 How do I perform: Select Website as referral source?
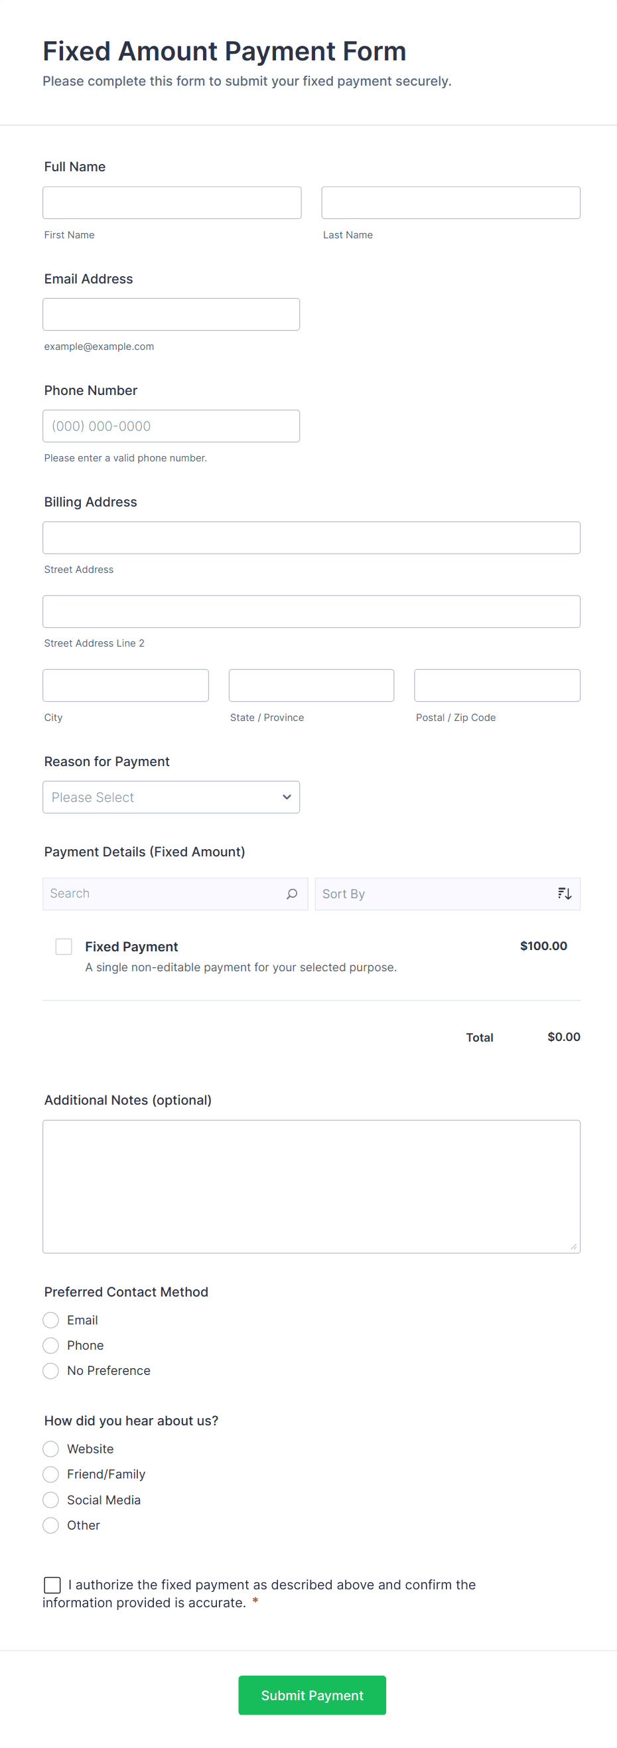(51, 1449)
